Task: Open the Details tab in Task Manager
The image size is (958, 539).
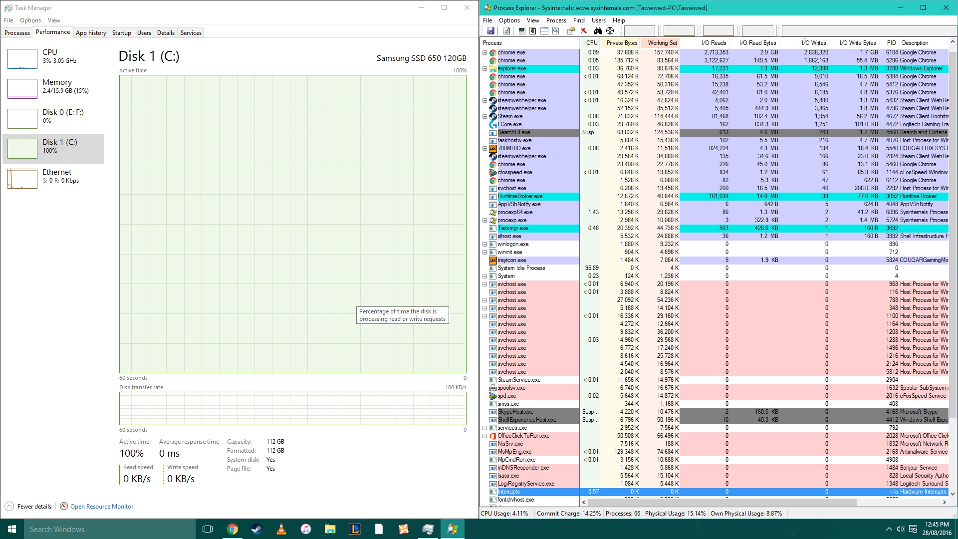Action: [x=166, y=33]
